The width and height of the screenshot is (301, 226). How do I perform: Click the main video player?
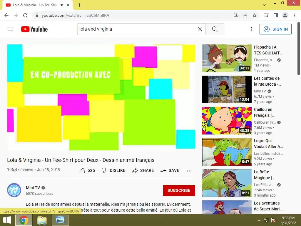(x=101, y=97)
